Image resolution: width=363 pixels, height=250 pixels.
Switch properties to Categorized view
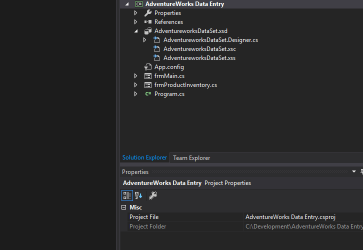tap(127, 195)
